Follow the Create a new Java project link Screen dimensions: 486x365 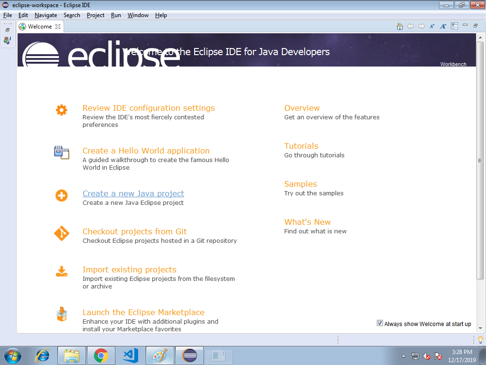[133, 194]
